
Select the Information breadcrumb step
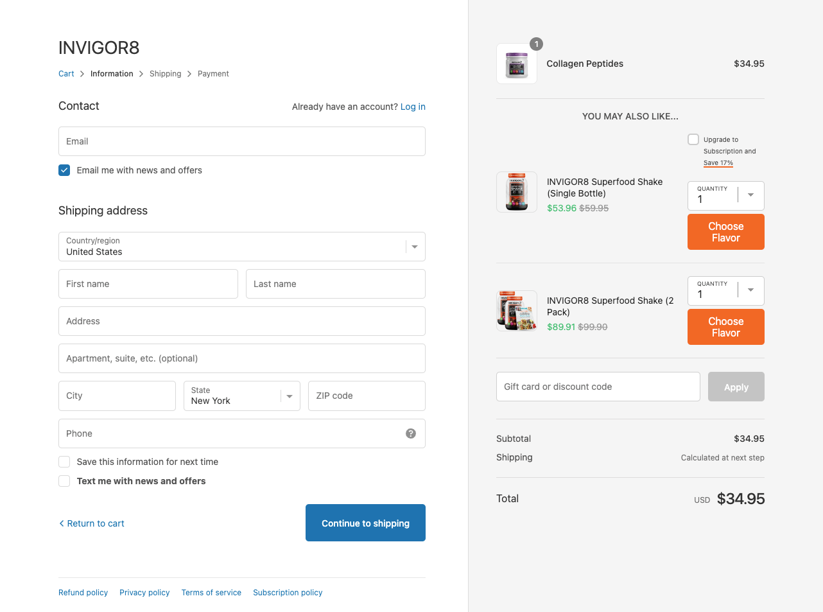coord(112,74)
